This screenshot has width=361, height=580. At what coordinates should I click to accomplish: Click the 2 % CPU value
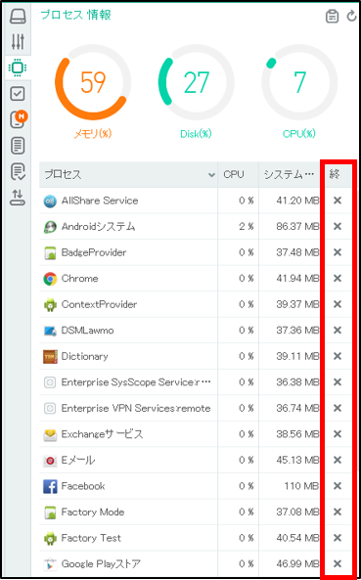[247, 226]
